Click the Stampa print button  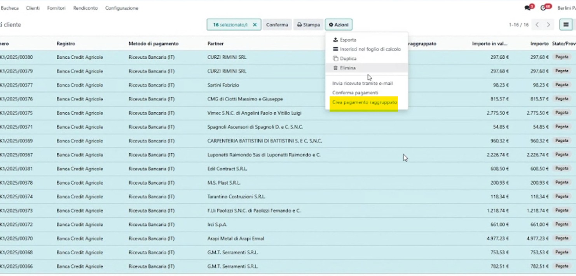(308, 25)
